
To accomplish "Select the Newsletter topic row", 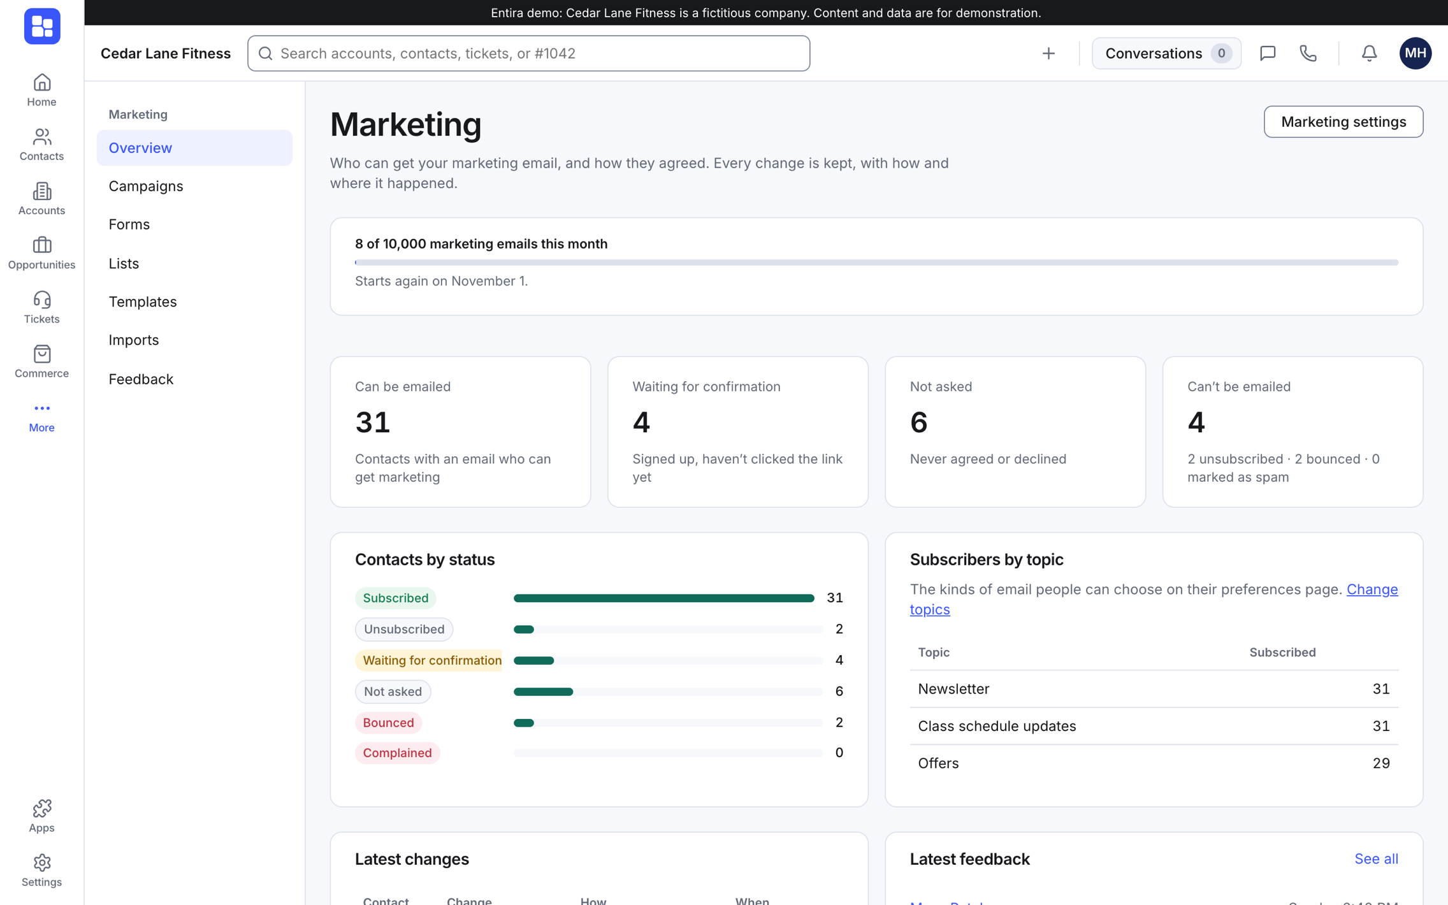I will [1154, 689].
